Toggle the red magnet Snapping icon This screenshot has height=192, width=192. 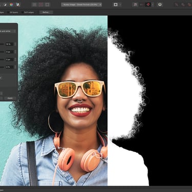point(148,5)
